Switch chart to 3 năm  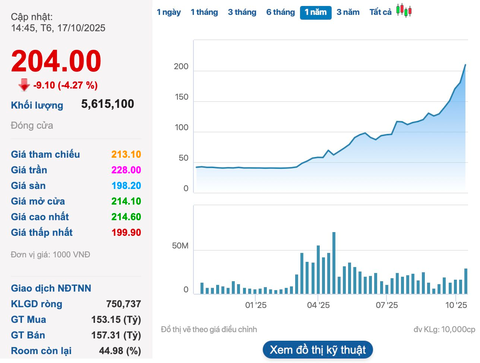click(x=348, y=12)
